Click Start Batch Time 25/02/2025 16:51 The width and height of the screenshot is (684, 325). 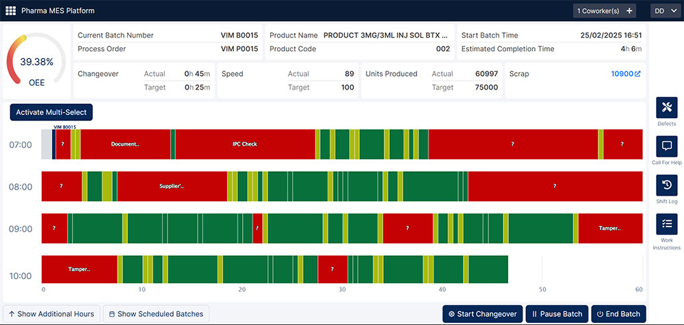(611, 36)
